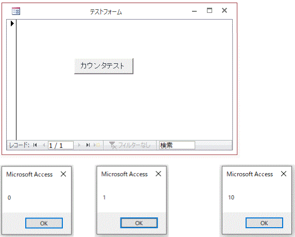This screenshot has width=295, height=237.
Task: Jump to last record icon
Action: [88, 145]
